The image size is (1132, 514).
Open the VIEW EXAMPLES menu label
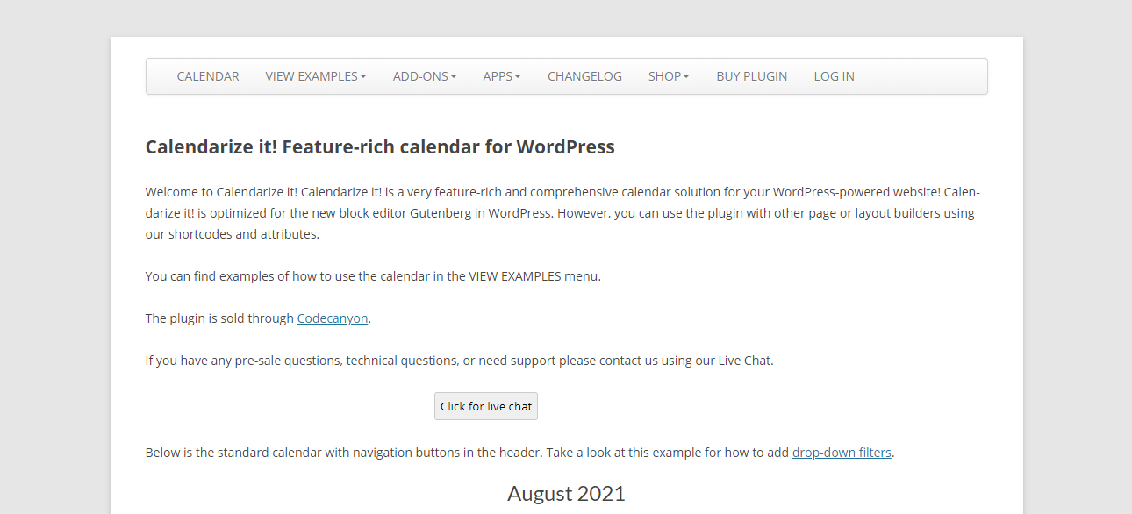tap(312, 76)
